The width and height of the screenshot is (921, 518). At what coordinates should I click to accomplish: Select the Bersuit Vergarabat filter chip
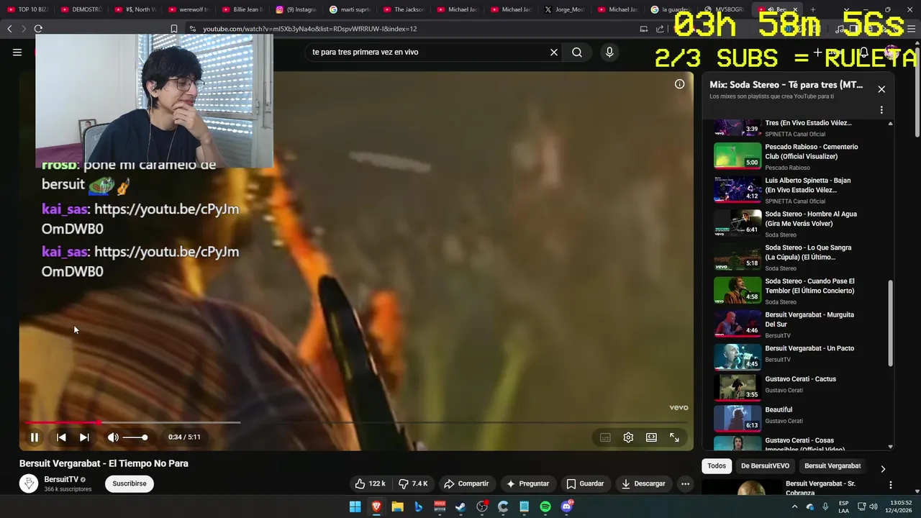coord(832,465)
